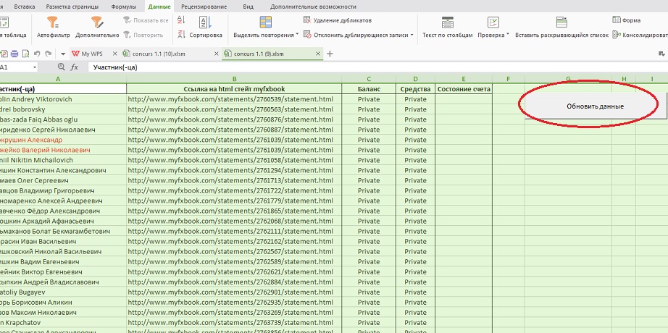Viewport: 668px width, 333px height.
Task: Open Дополнительные возможности ribbon tab
Action: click(x=313, y=7)
